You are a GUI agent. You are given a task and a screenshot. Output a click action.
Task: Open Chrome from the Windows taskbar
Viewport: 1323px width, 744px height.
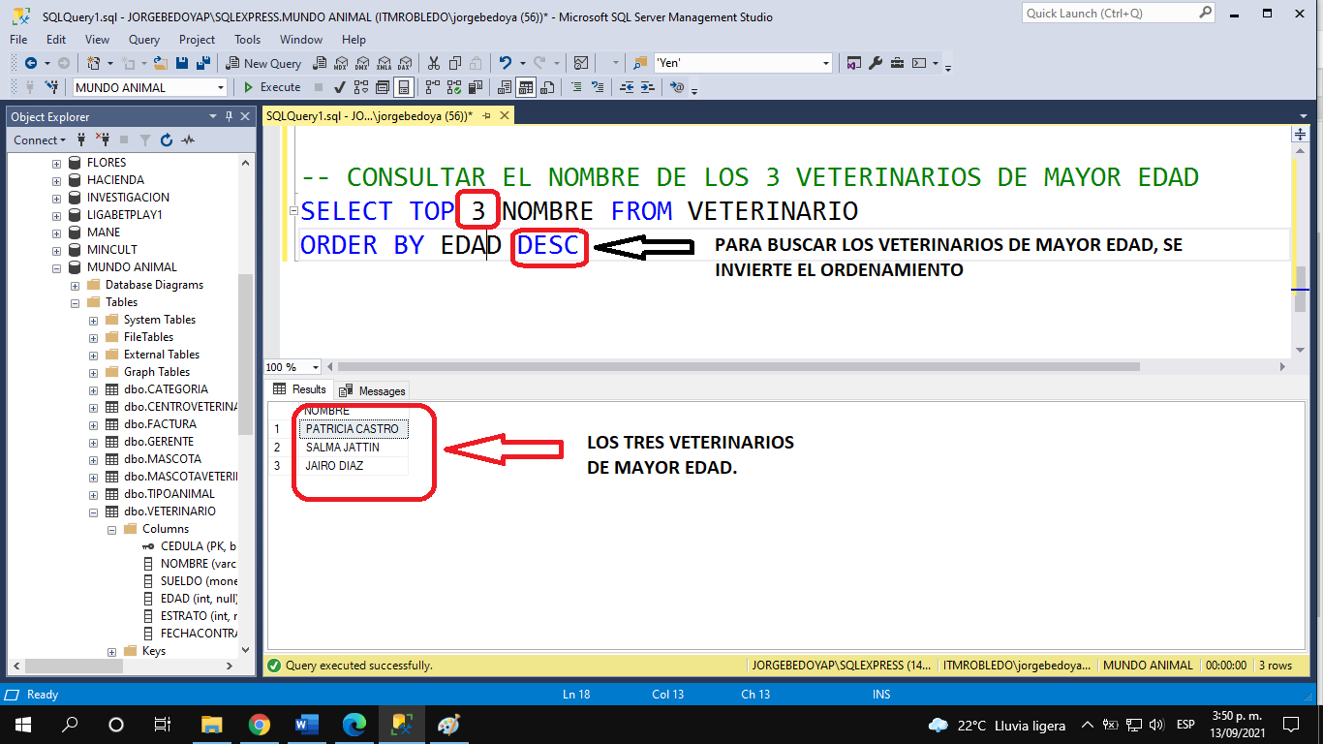point(259,725)
